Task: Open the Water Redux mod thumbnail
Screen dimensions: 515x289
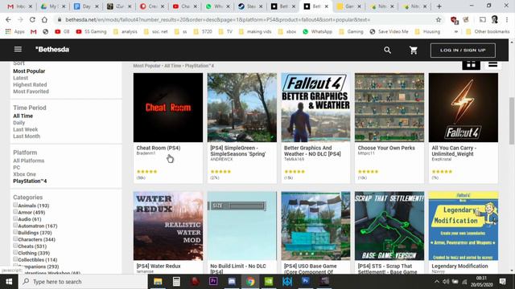Action: 168,226
